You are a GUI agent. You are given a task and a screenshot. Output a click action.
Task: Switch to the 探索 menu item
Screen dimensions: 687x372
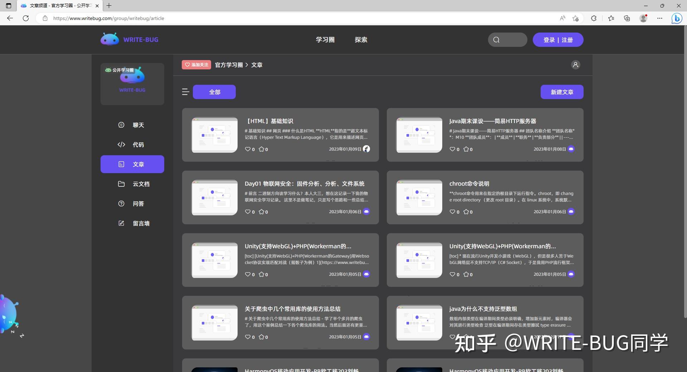[361, 40]
